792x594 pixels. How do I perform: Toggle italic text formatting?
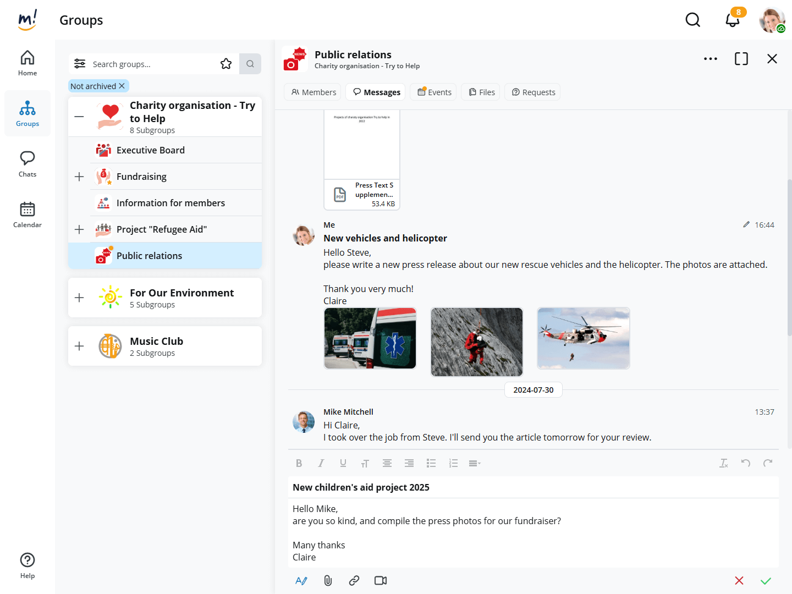[321, 463]
